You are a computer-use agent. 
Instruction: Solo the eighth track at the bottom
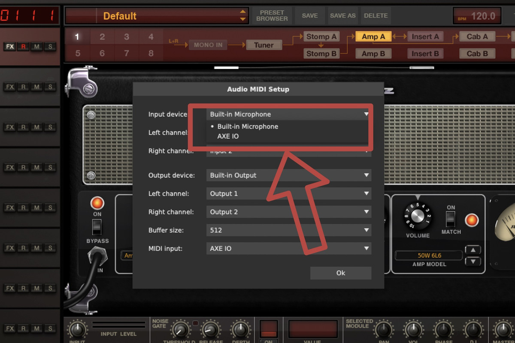[x=50, y=328]
